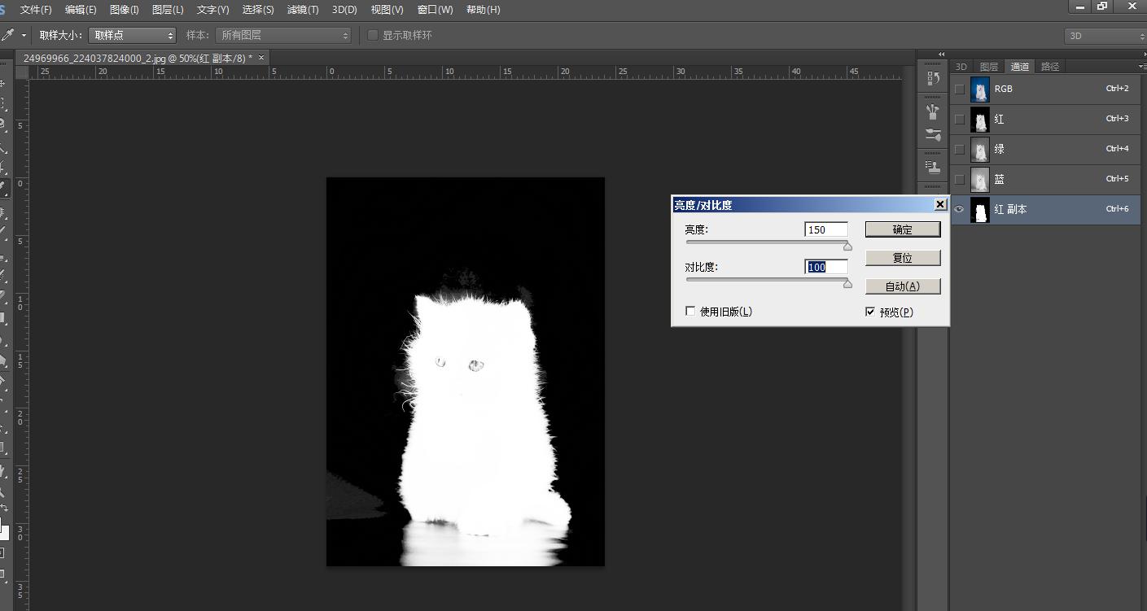
Task: Toggle visibility of the 红 channel
Action: click(x=960, y=119)
